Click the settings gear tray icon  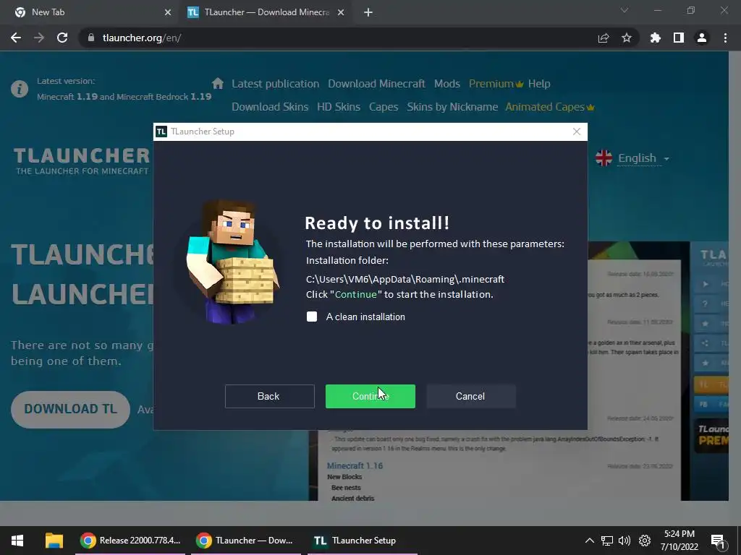[645, 541]
